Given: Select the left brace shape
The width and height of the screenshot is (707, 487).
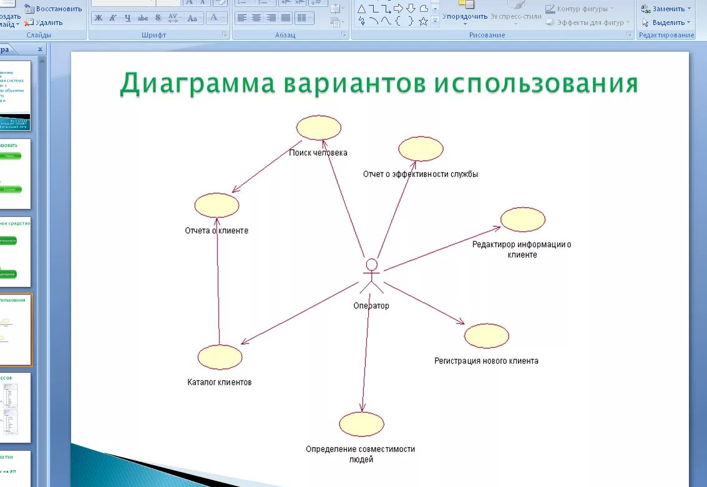Looking at the screenshot, I should [398, 21].
